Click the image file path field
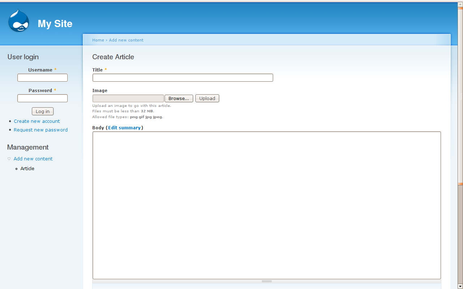Screen dimensions: 463x289 point(128,98)
